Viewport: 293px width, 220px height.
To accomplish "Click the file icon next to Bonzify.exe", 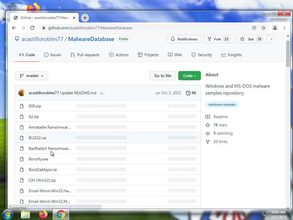I will pyautogui.click(x=22, y=159).
